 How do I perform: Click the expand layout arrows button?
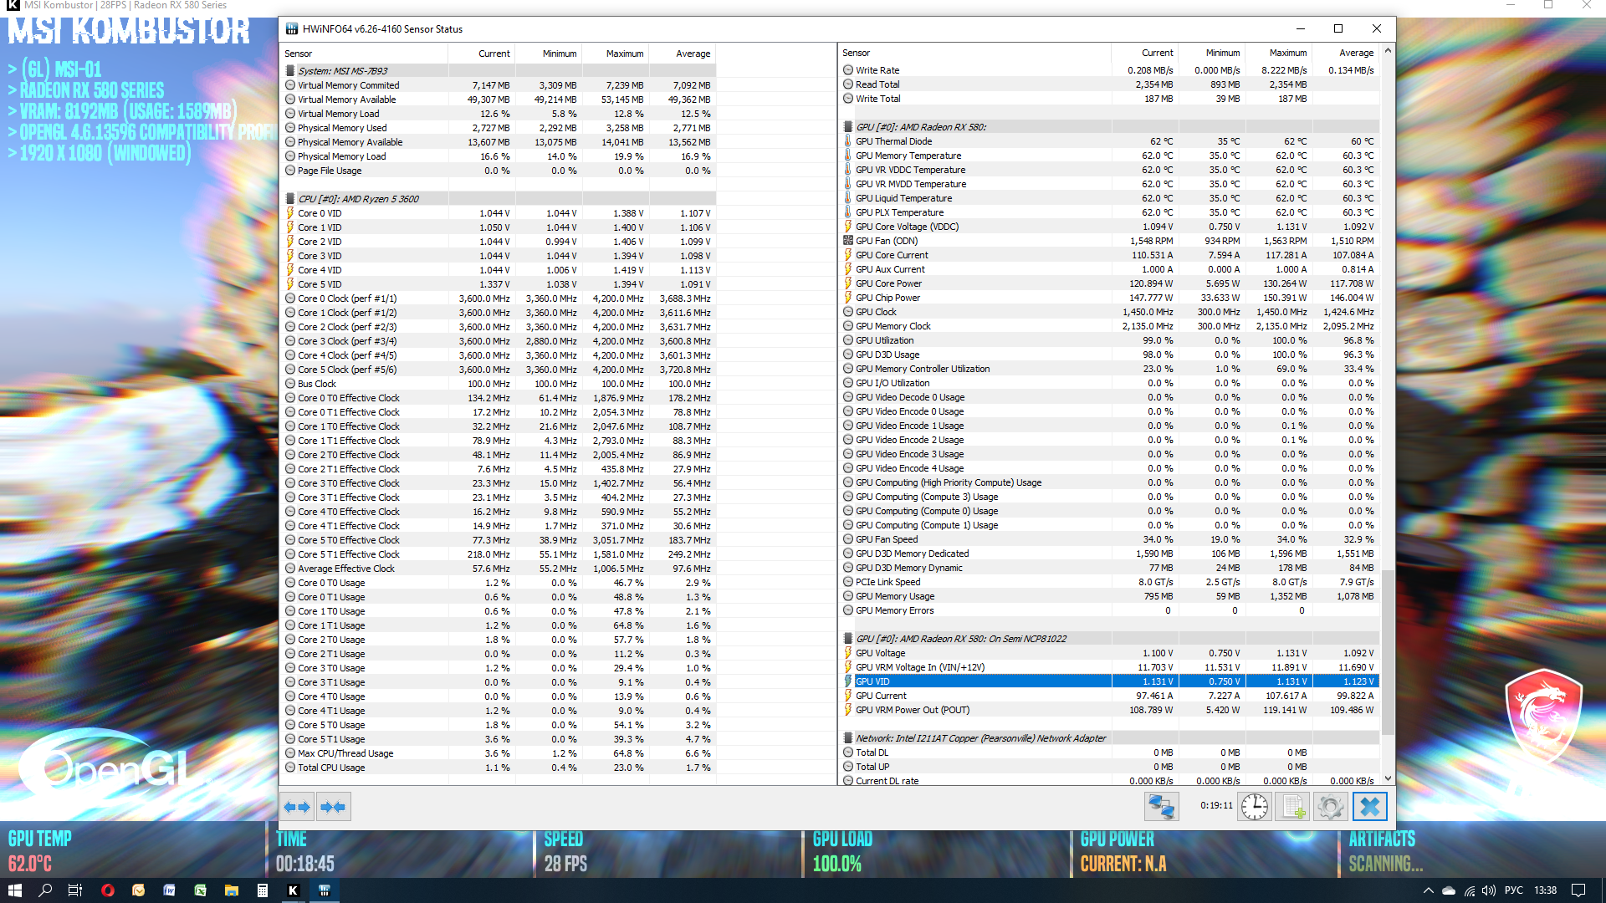click(x=297, y=807)
